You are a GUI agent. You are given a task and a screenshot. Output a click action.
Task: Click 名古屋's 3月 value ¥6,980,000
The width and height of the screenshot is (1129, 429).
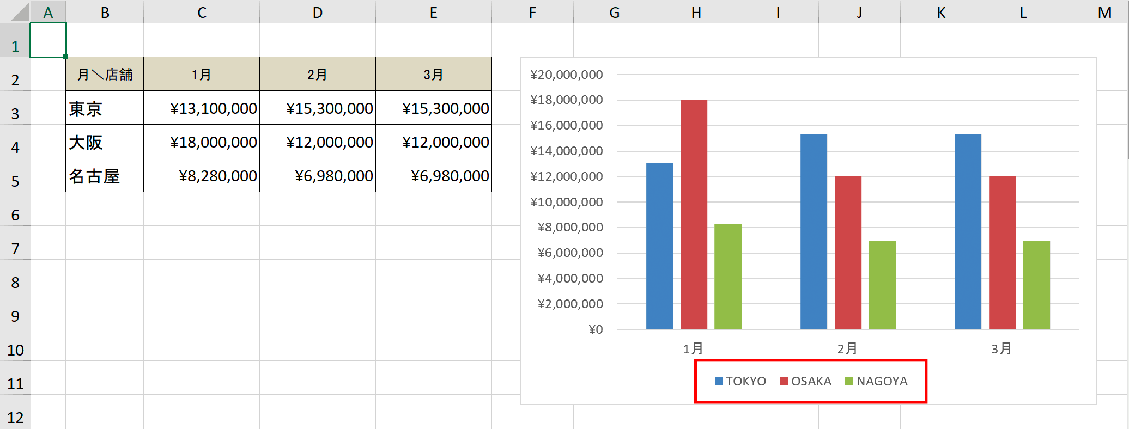pos(434,175)
